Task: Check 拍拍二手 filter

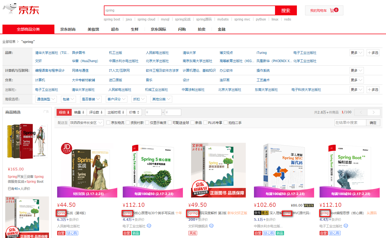Action: tap(226, 123)
